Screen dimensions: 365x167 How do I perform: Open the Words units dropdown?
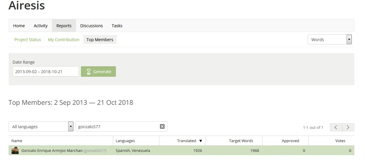point(330,39)
